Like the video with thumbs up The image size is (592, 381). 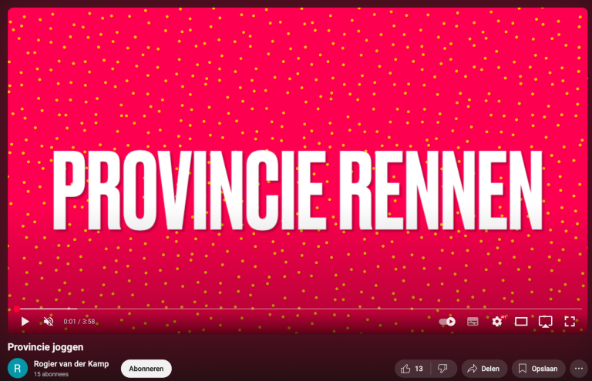click(412, 369)
